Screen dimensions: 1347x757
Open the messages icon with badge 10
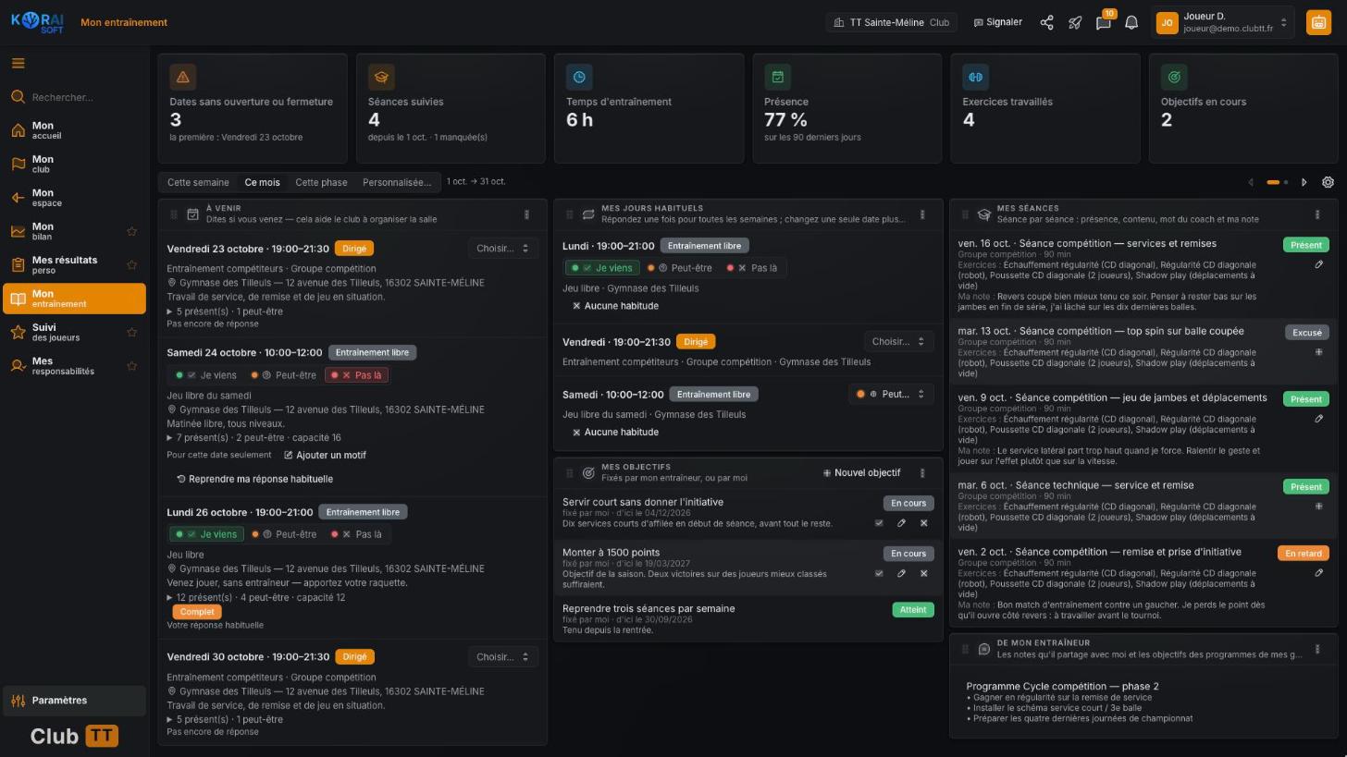coord(1104,22)
